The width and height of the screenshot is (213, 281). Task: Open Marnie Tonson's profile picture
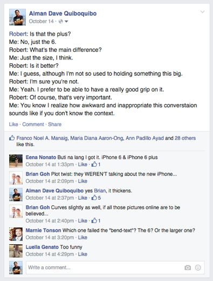click(16, 234)
